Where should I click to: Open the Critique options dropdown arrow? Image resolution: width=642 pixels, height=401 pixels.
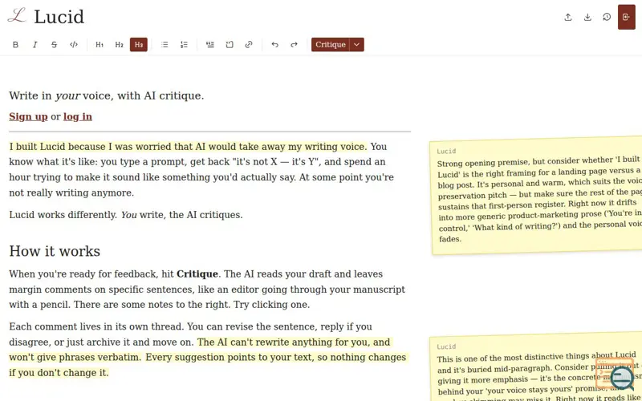(356, 45)
